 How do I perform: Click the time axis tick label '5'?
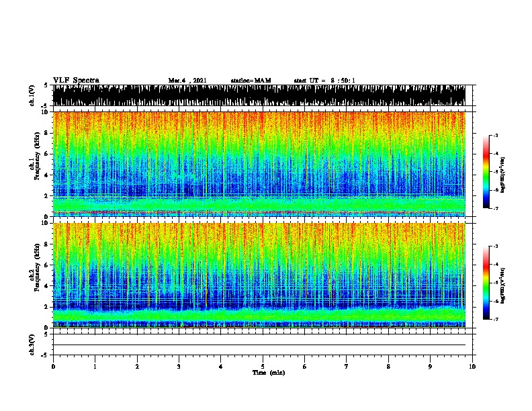(263, 367)
